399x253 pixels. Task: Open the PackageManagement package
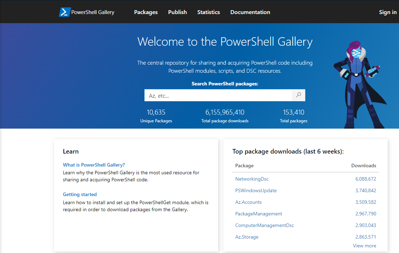point(258,214)
